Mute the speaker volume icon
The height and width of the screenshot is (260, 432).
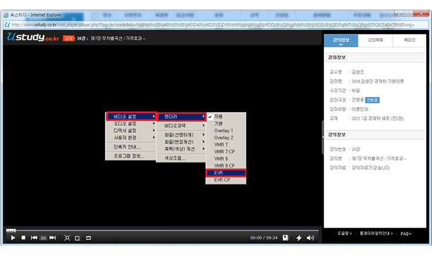311,238
